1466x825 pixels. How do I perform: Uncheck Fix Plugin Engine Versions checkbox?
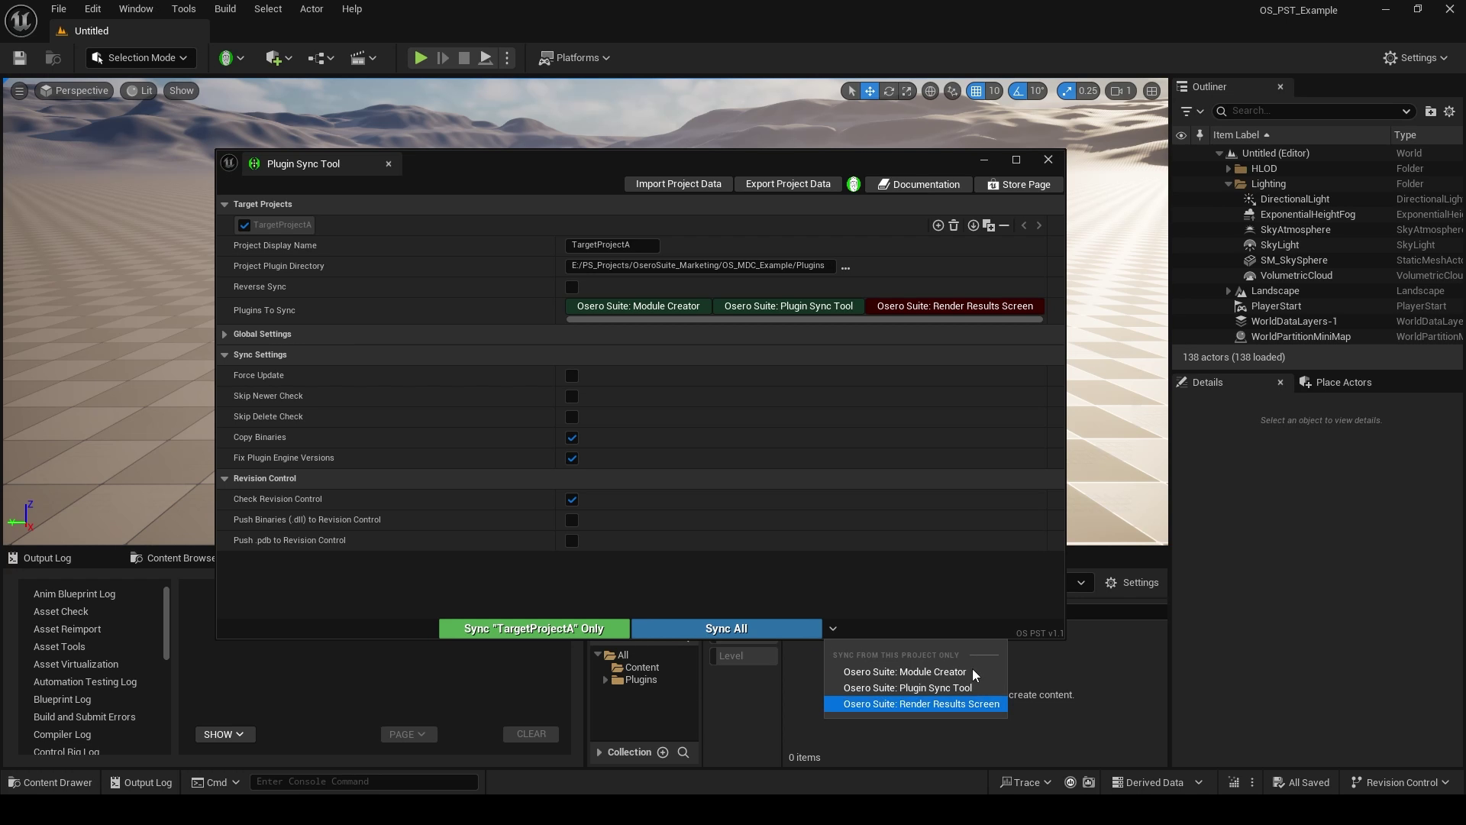tap(572, 458)
